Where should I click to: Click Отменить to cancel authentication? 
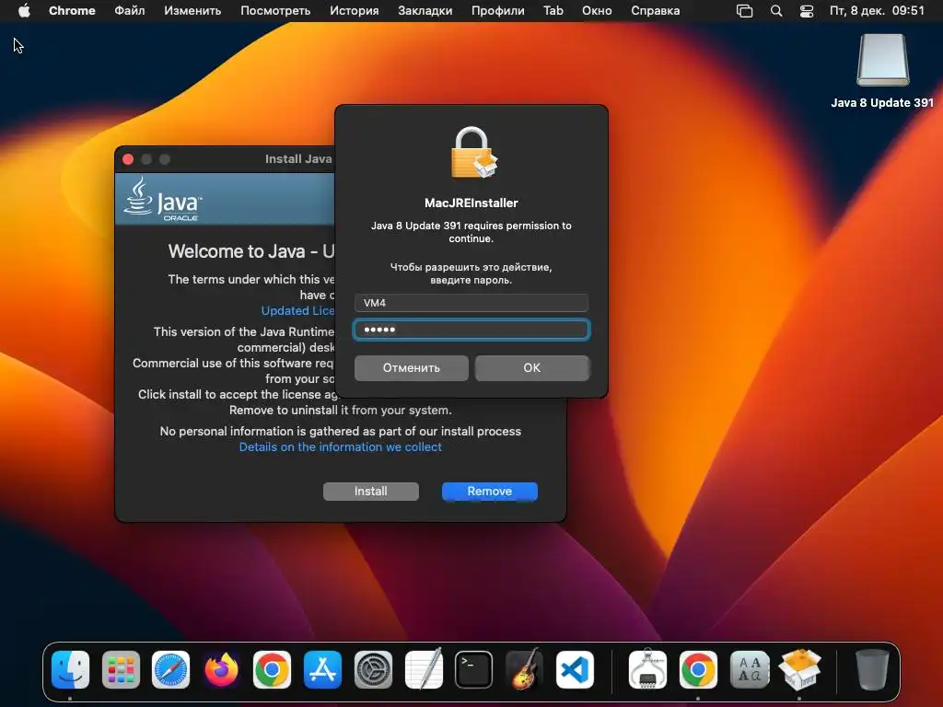pyautogui.click(x=412, y=368)
